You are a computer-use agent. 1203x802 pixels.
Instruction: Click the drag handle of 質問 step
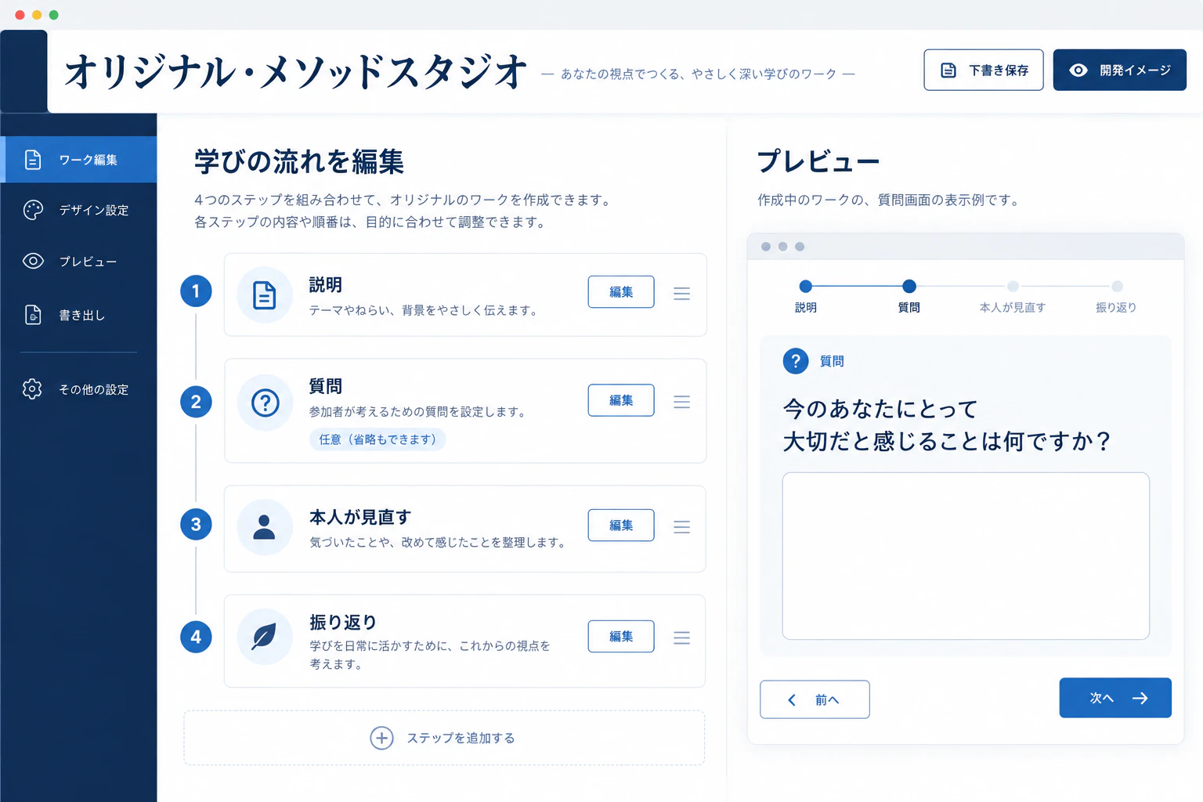pyautogui.click(x=682, y=402)
